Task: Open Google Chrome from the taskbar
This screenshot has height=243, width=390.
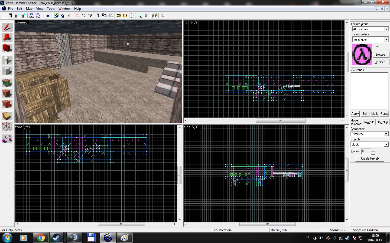Action: 41,238
